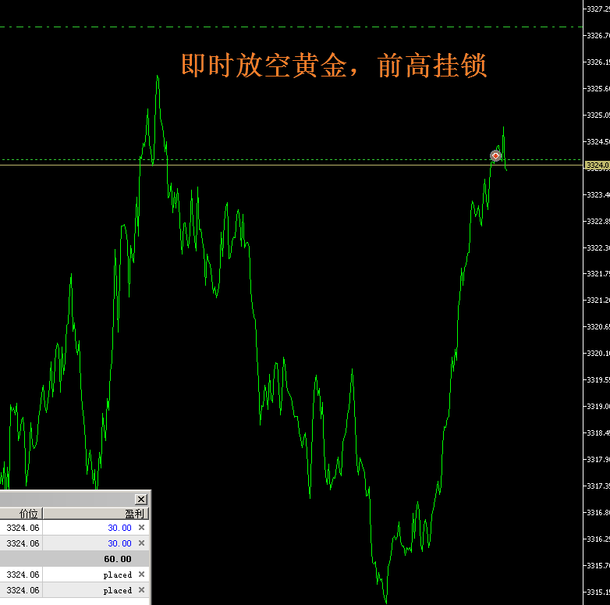The height and width of the screenshot is (605, 610).
Task: Click the 3326.15 price axis label
Action: (x=598, y=62)
